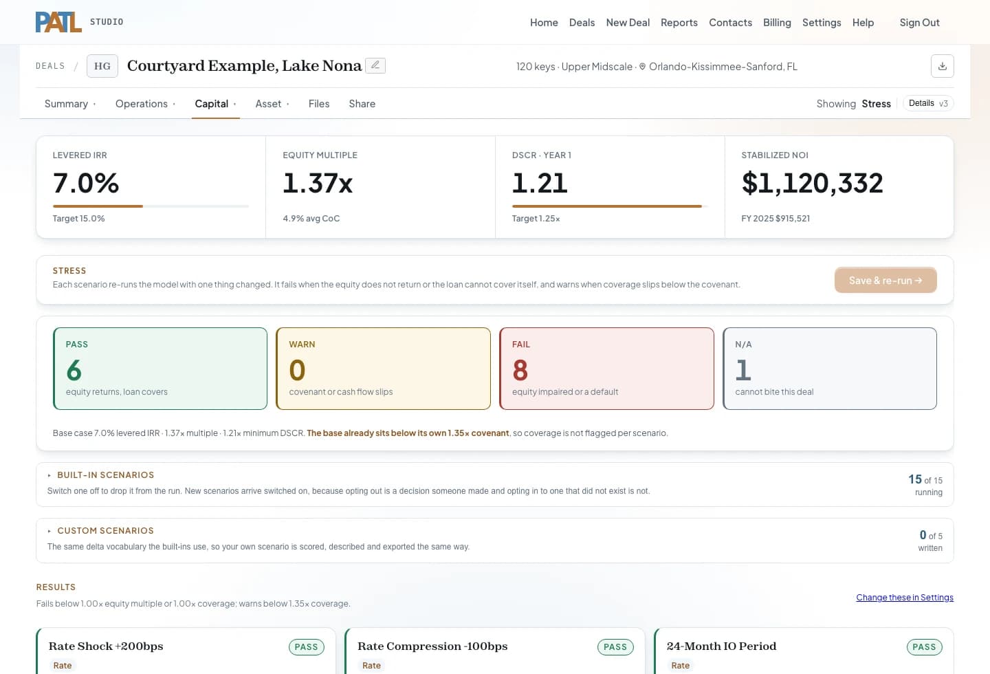Click the DSCR 1.21 value
Screen dimensions: 990x674
(540, 183)
